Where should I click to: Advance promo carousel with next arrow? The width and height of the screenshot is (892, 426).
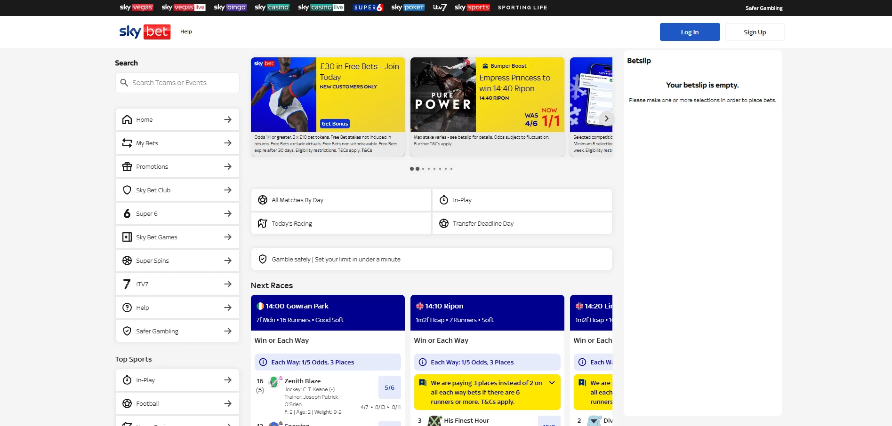coord(606,118)
